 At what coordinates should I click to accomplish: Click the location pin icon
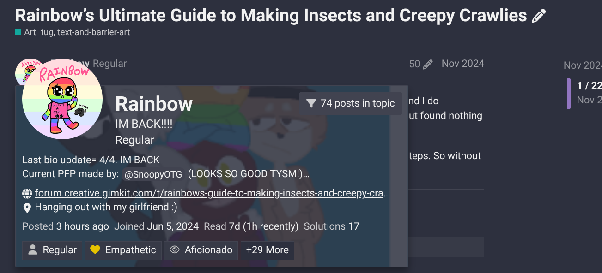(27, 208)
